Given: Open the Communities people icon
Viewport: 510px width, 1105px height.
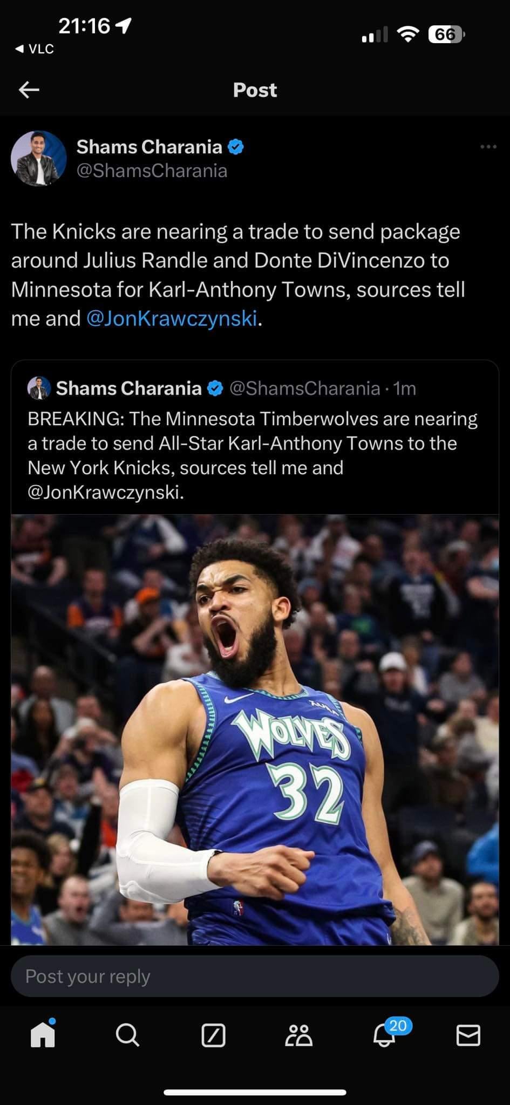Looking at the screenshot, I should (x=298, y=1035).
